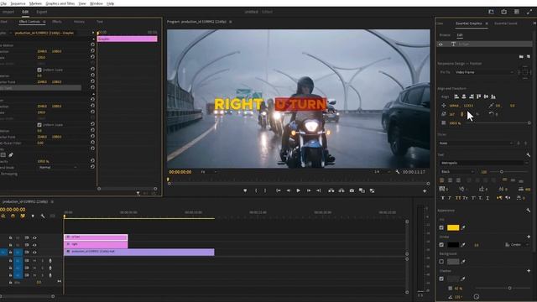Click the black stroke color swatch

point(453,244)
